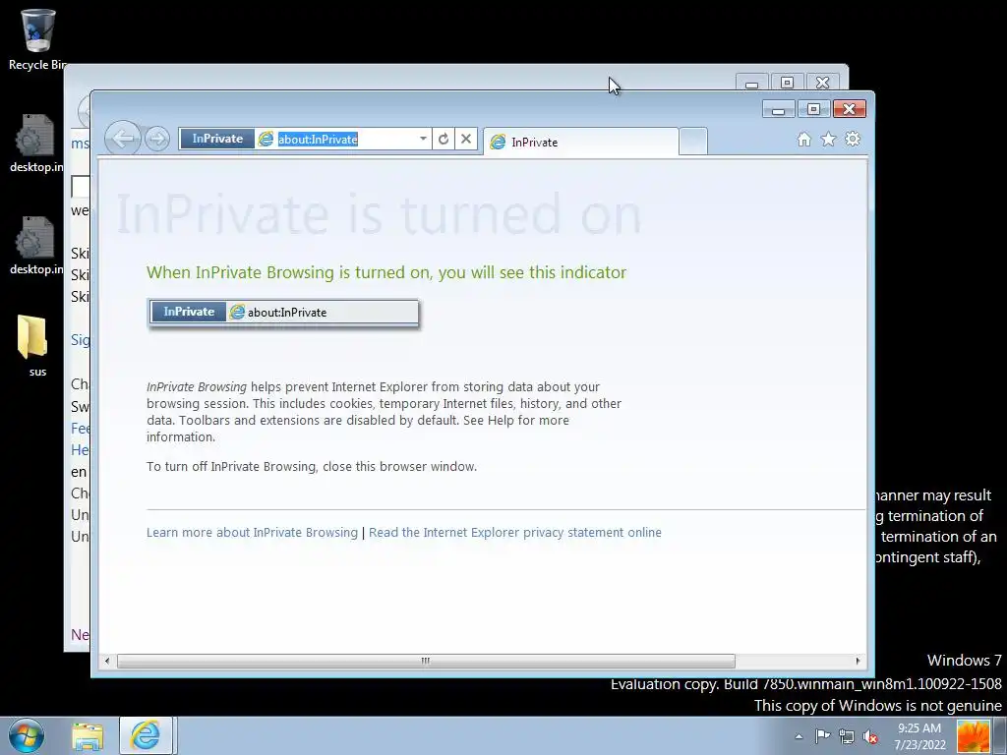Go forward with the Forward arrow button
Screen dimensions: 1007x755
157,139
